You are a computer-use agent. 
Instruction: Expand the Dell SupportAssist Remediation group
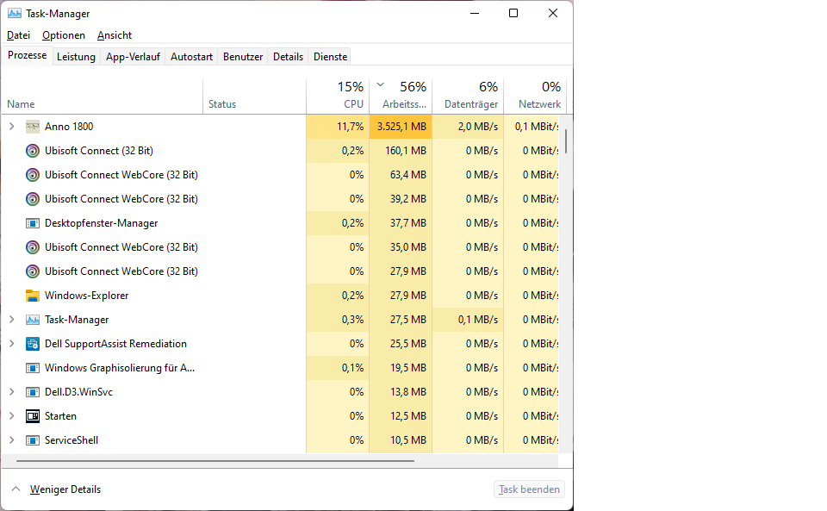(x=11, y=344)
